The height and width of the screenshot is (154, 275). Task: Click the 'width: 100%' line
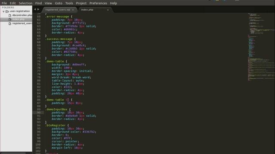(x=62, y=68)
